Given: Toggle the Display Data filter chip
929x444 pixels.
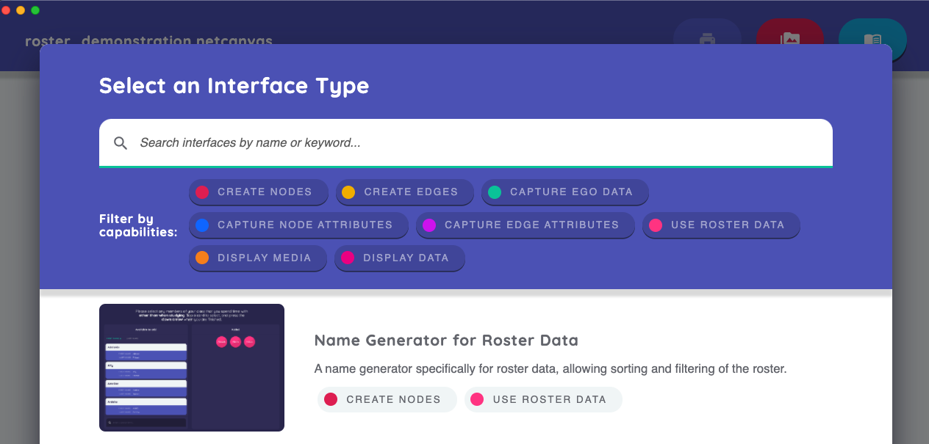Looking at the screenshot, I should click(399, 258).
